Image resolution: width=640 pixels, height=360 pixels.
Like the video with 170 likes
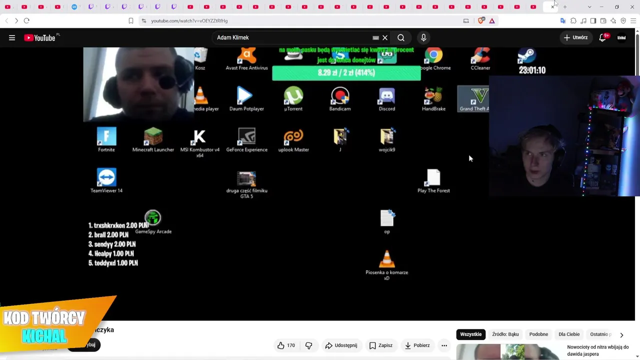coord(286,345)
